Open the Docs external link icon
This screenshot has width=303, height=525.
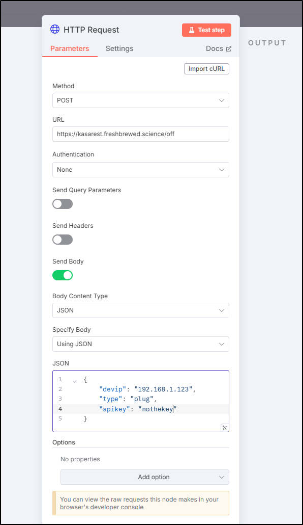(229, 49)
